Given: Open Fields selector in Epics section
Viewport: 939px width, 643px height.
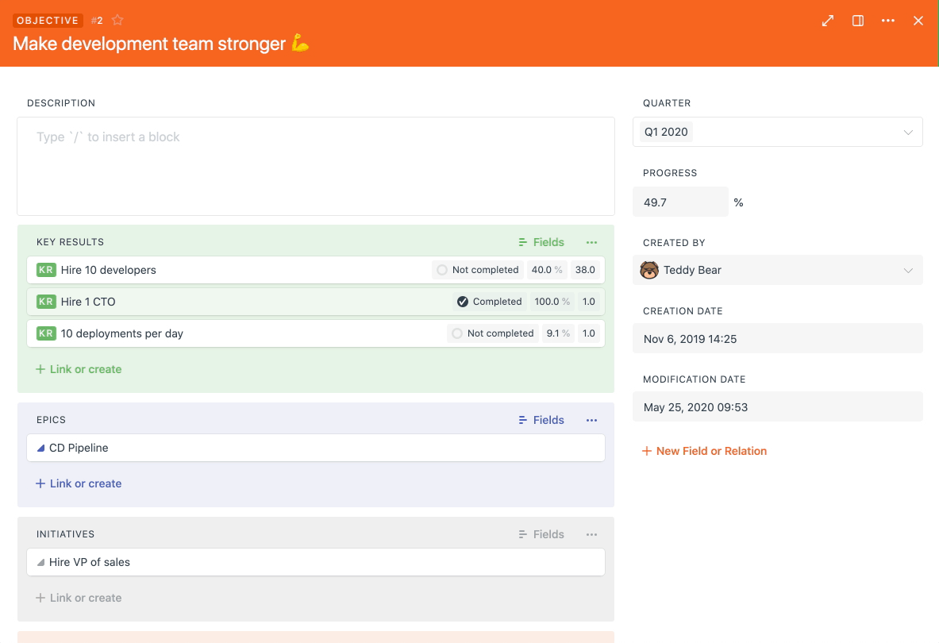Looking at the screenshot, I should pos(541,420).
